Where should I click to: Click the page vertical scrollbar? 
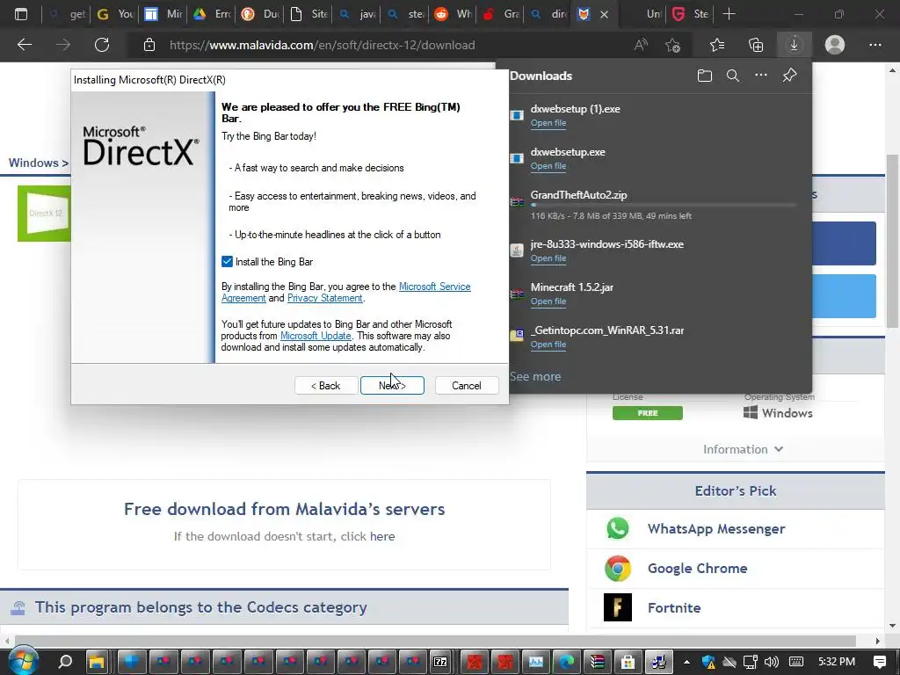point(892,241)
